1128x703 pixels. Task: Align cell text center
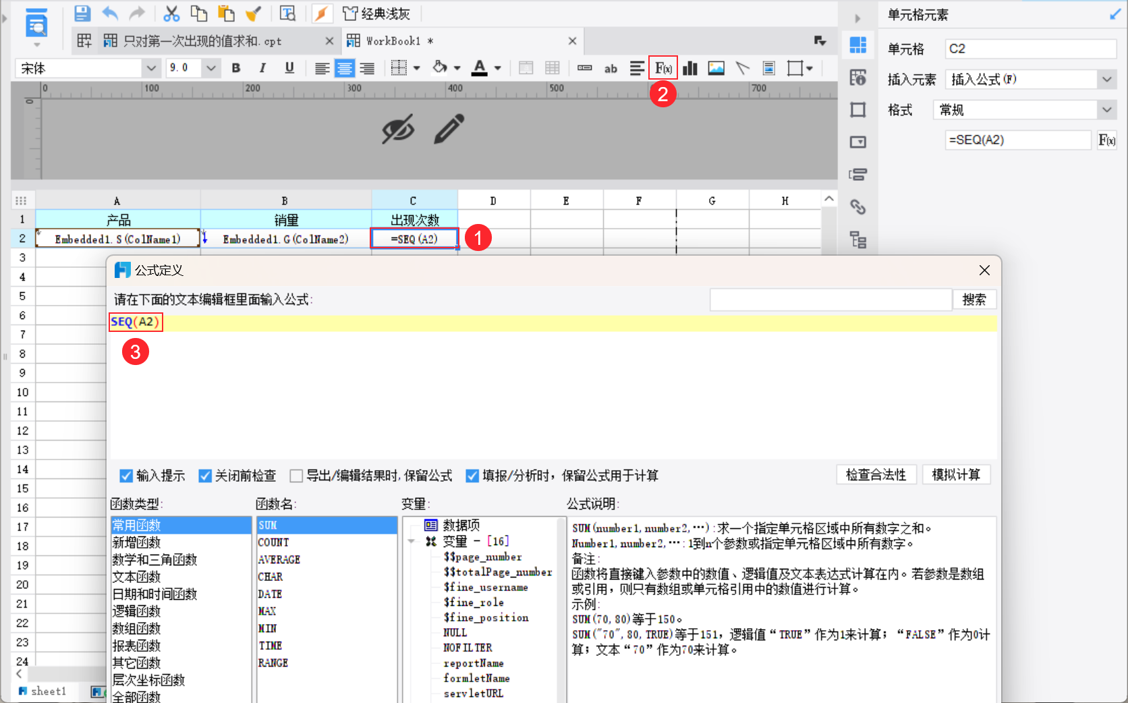pyautogui.click(x=345, y=68)
